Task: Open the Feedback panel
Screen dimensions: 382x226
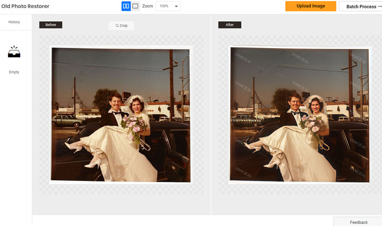Action: pyautogui.click(x=359, y=222)
